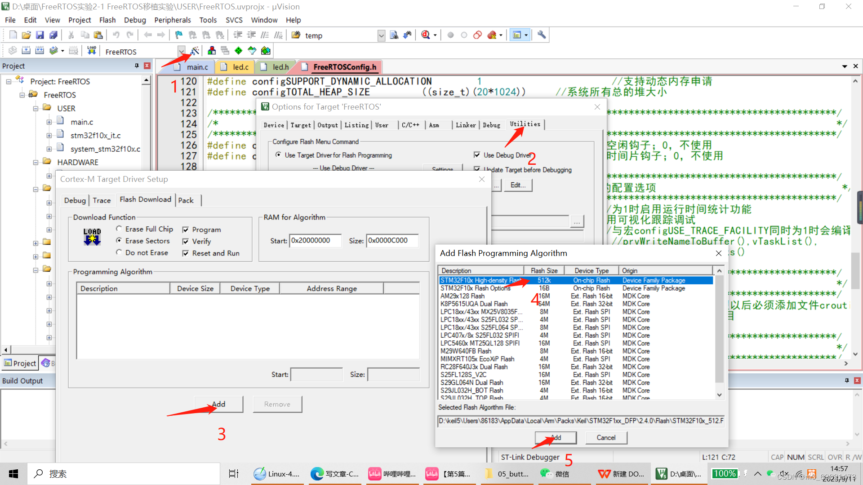Click the Manage Project Items icon

coord(212,51)
